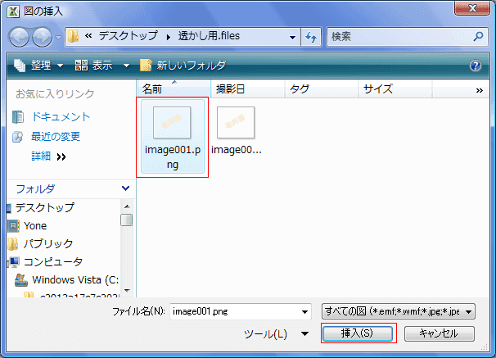Sort by 名前 column header

click(x=174, y=89)
